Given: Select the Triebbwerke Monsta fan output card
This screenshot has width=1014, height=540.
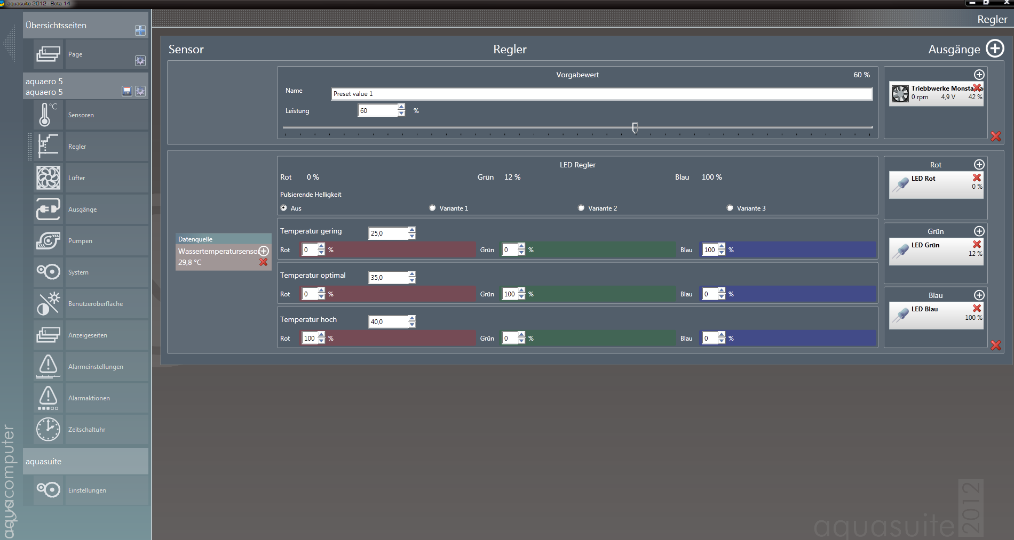Looking at the screenshot, I should (936, 94).
